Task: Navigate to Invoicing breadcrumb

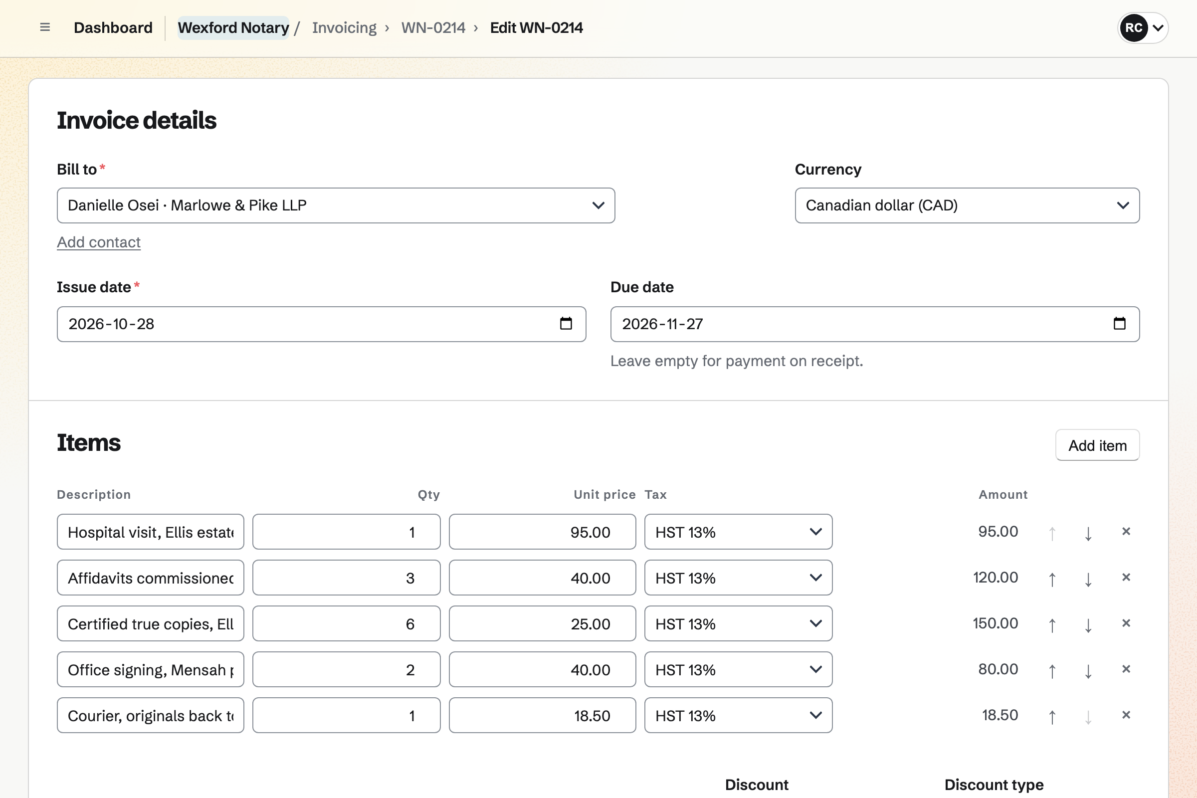Action: [344, 27]
